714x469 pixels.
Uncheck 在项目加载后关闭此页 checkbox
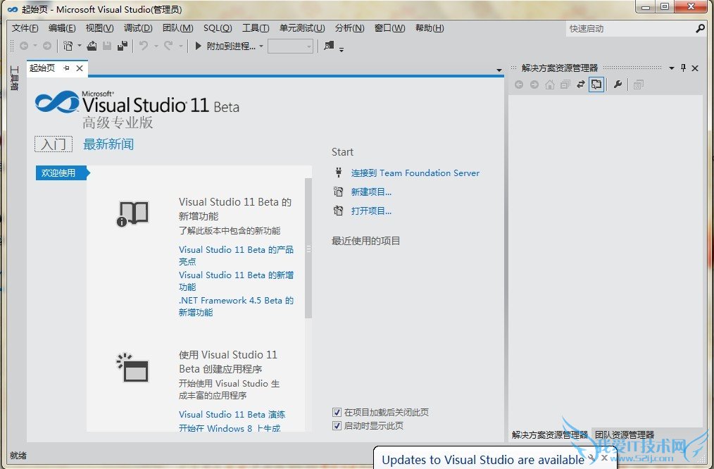click(x=337, y=413)
